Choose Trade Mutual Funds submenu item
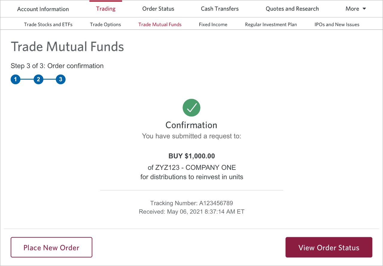The height and width of the screenshot is (266, 383). point(160,25)
